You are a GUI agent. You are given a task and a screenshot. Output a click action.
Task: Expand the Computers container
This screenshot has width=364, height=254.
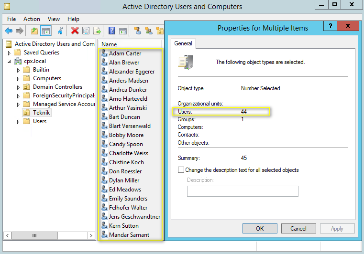[18, 79]
